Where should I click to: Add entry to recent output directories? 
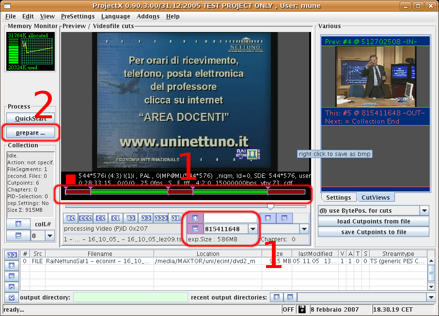[277, 297]
